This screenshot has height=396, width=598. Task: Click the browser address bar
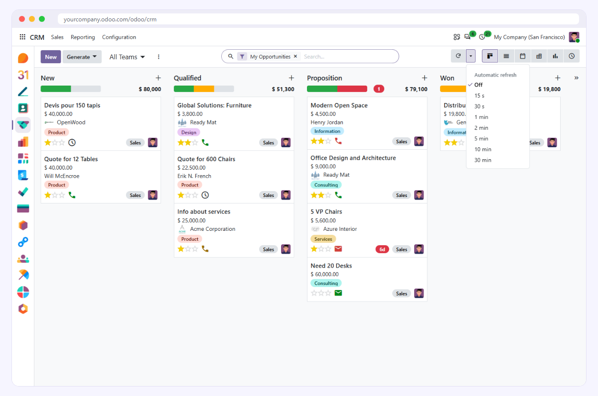[319, 19]
